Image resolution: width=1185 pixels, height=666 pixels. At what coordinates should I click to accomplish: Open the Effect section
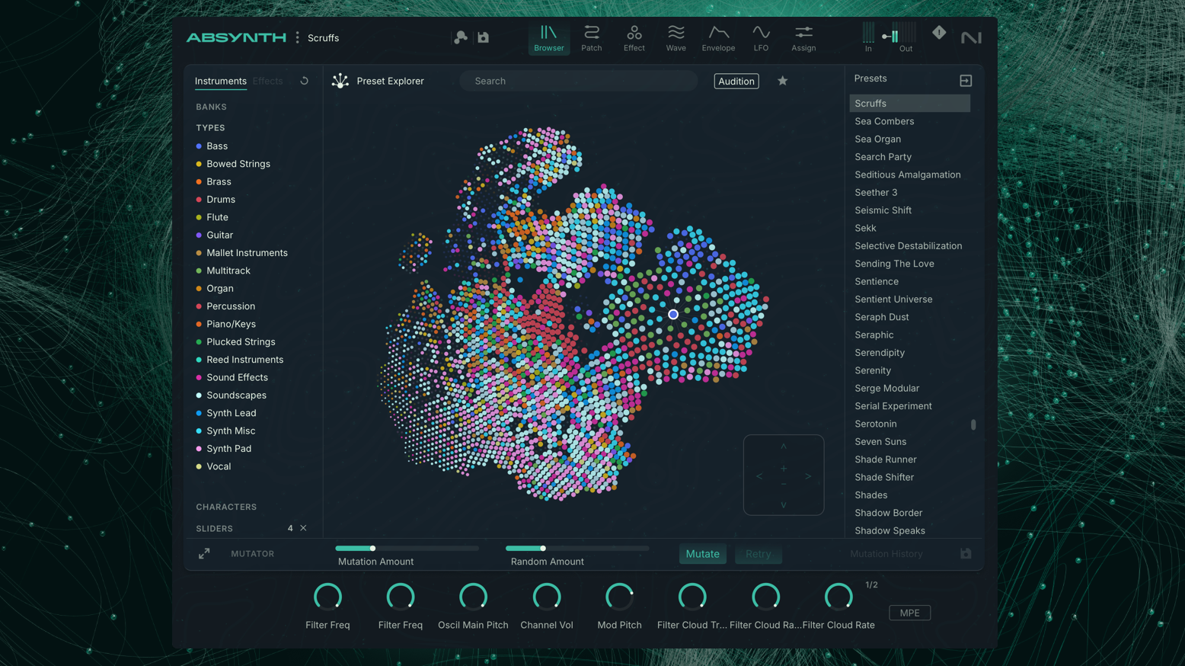point(634,37)
